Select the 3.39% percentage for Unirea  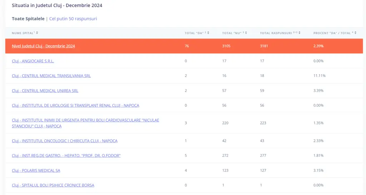[318, 91]
